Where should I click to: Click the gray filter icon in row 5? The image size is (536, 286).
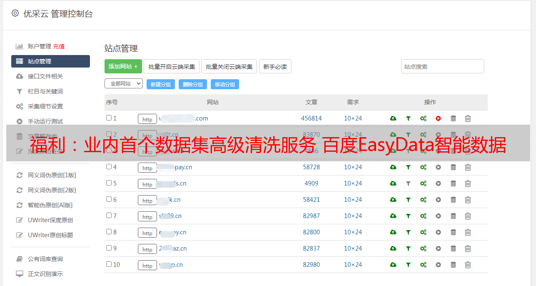[408, 183]
